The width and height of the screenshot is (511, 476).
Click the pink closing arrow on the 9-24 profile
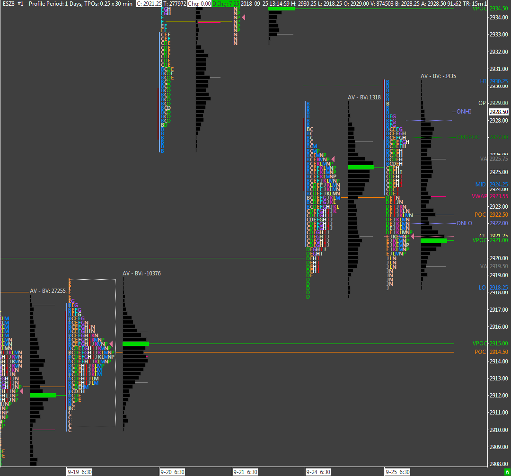(x=333, y=159)
